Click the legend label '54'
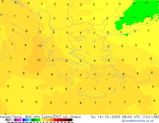This screenshot has height=123, width=159. pos(72,122)
